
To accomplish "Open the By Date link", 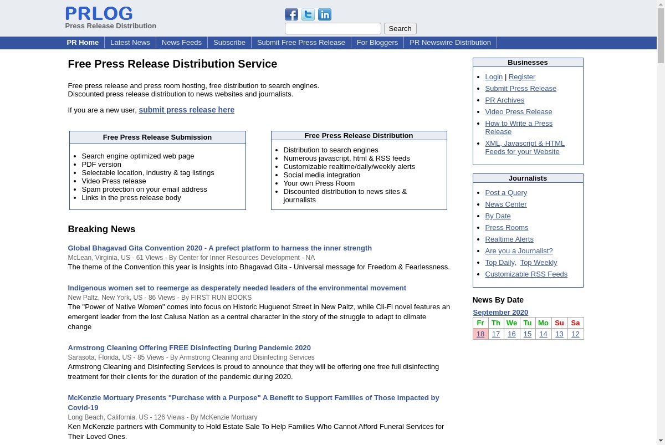I will [498, 216].
